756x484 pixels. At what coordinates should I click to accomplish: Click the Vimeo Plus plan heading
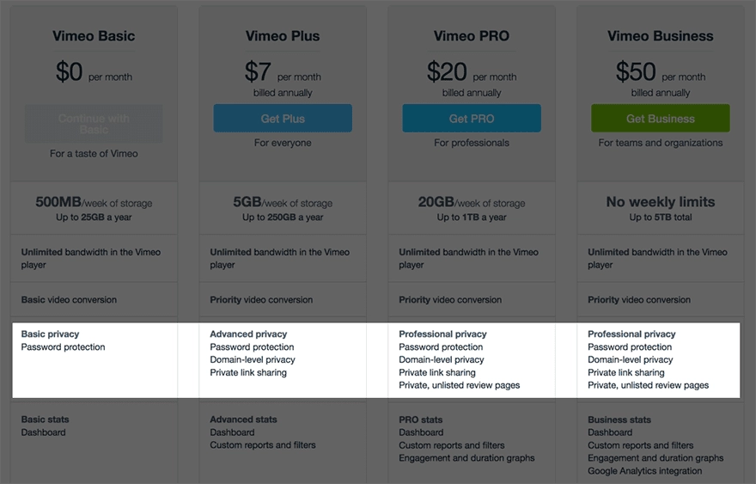[x=283, y=36]
